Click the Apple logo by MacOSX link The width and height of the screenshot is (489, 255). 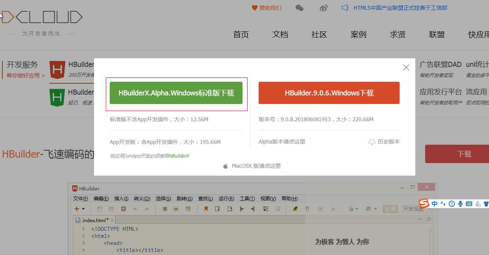coord(225,166)
